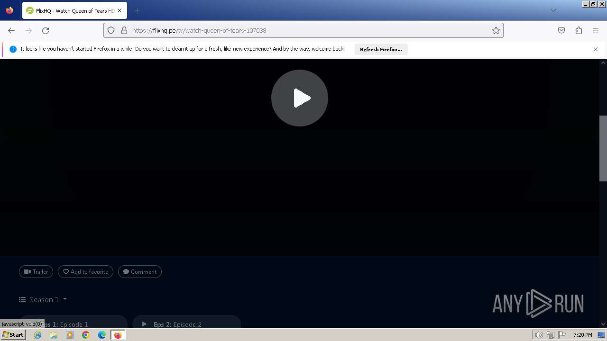Screen dimensions: 607x341
Task: Dismiss the Firefox notification bar
Action: tap(596, 49)
